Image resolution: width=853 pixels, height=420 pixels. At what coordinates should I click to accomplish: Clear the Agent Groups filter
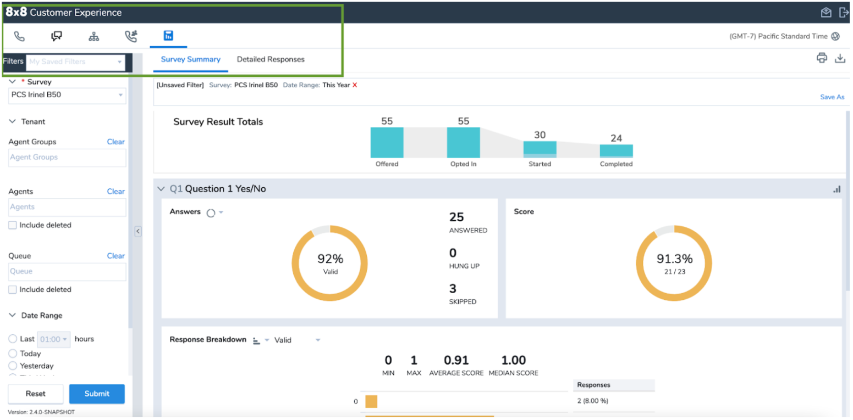point(115,142)
